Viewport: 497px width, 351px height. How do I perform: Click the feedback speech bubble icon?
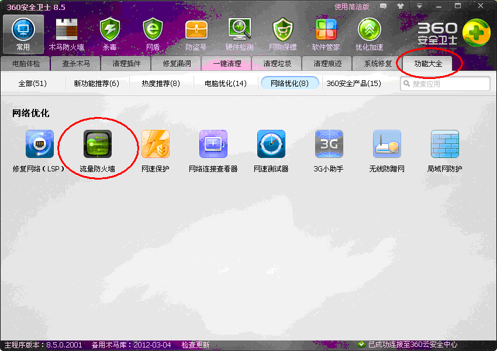pos(383,6)
